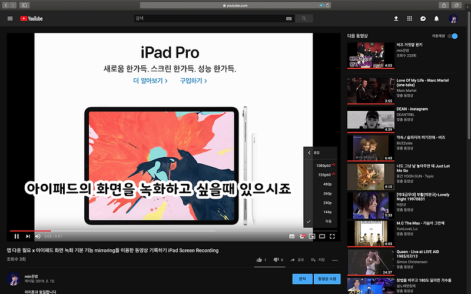Click the min꾼방 channel name
This screenshot has width=471, height=294.
[31, 276]
